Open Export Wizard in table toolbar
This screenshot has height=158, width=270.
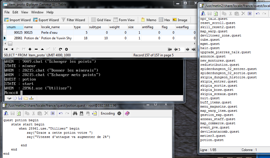(x=46, y=20)
